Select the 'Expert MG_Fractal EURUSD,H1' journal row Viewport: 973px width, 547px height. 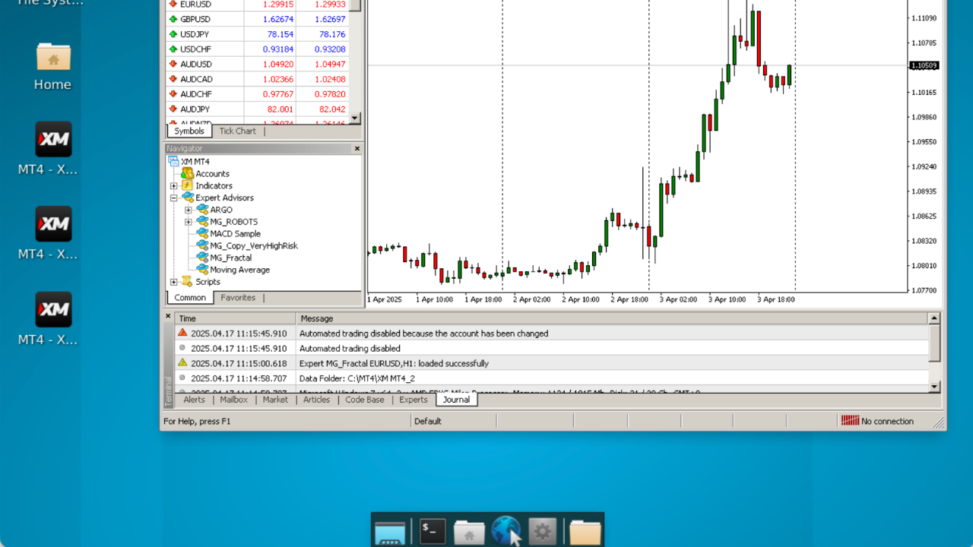552,363
